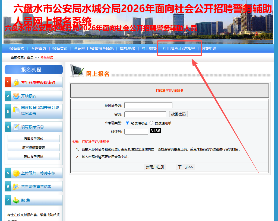Click the folder icon beside 查看资格审查结果

tap(16, 187)
